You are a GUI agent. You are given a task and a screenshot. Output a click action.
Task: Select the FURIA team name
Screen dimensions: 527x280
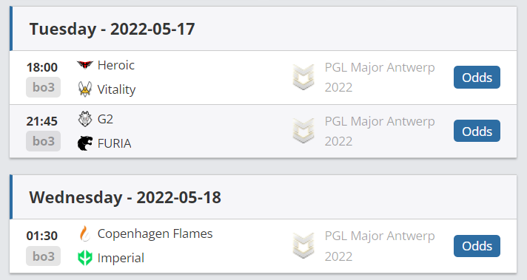click(x=114, y=143)
